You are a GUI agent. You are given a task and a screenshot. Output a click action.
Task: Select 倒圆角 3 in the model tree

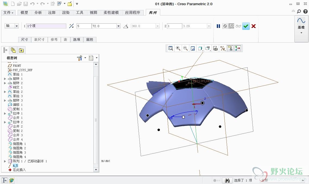tap(19, 153)
